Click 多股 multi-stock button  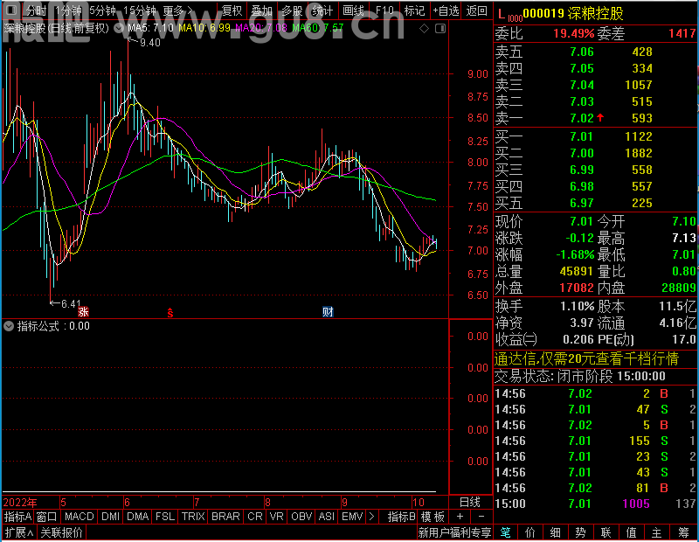pos(292,10)
